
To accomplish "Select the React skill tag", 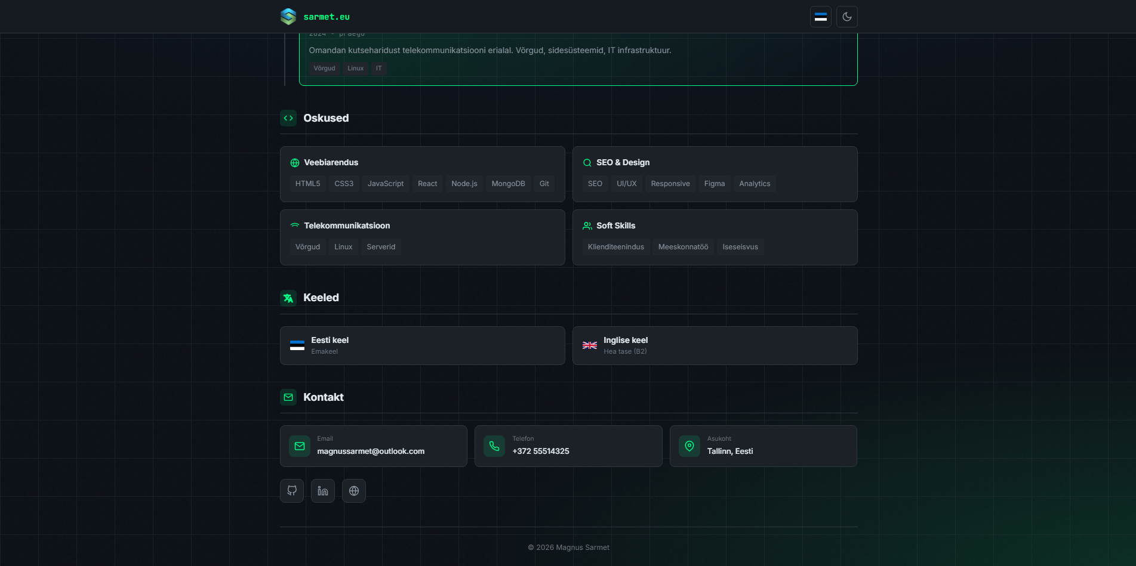I will coord(427,184).
